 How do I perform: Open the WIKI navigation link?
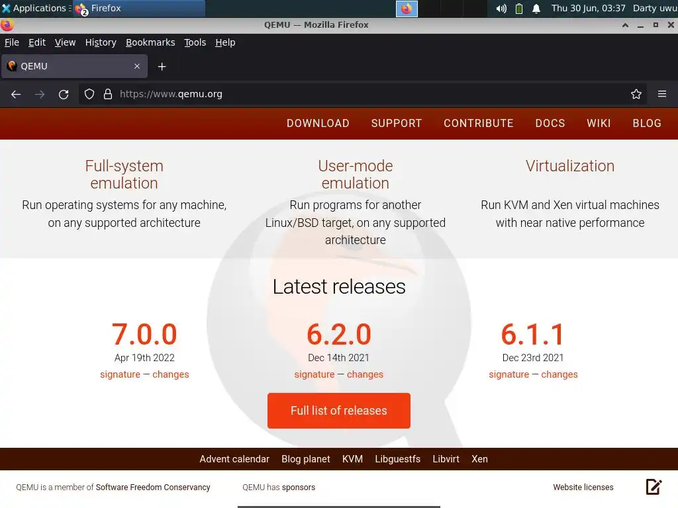pos(599,123)
